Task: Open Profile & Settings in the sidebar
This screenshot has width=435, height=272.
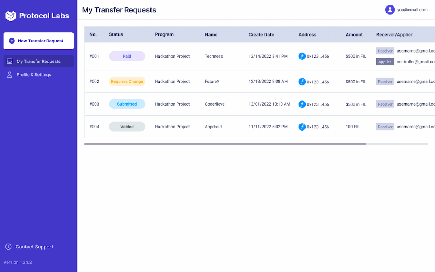Action: [37, 75]
